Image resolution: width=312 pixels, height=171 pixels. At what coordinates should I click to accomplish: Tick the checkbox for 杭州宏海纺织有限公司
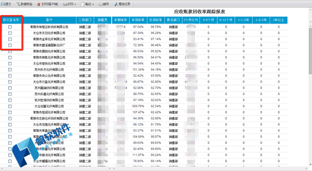(x=10, y=100)
